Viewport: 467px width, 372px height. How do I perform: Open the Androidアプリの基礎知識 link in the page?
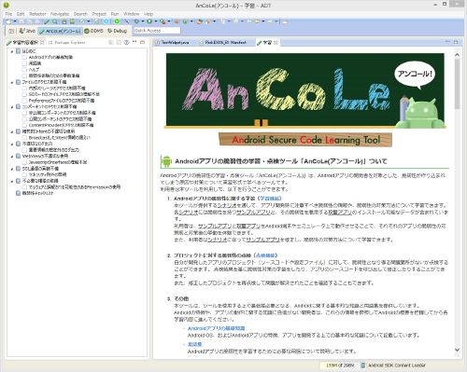pos(216,328)
